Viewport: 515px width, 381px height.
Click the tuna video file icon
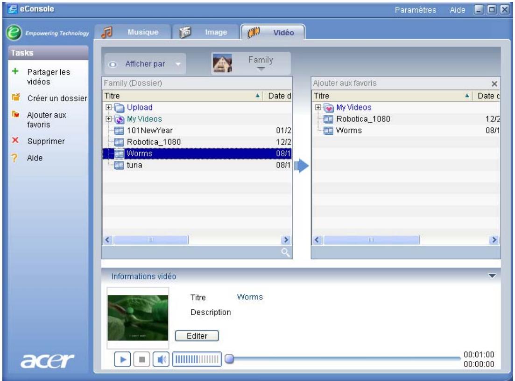tap(119, 166)
